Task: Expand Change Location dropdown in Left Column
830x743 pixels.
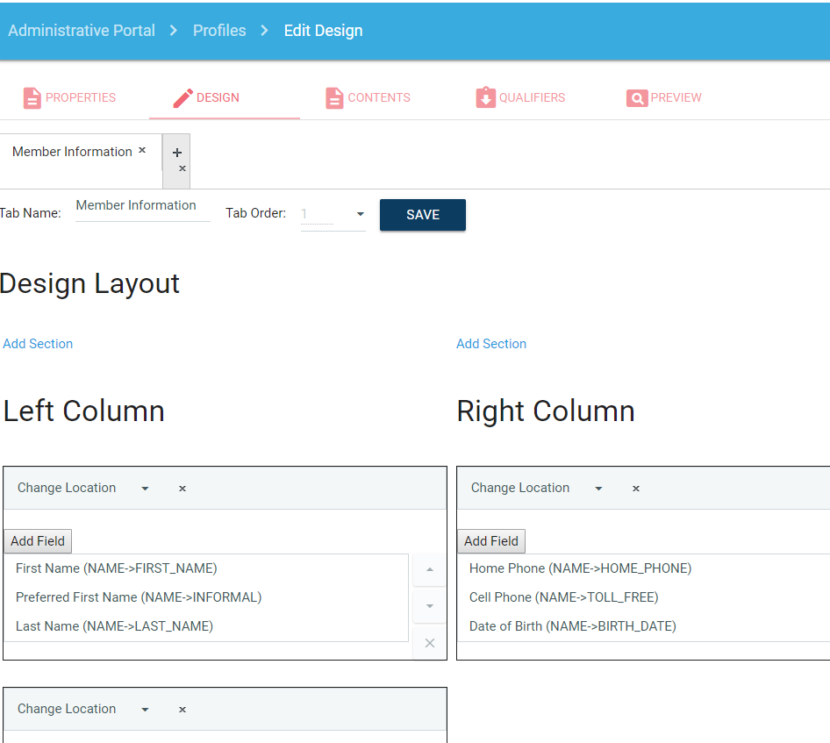Action: tap(145, 489)
